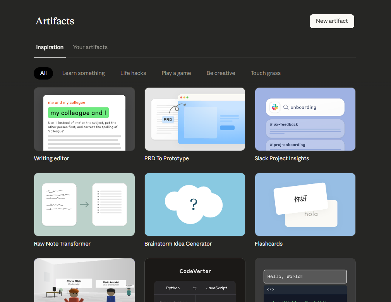Viewport: 391px width, 302px height.
Task: Click the Chris Olah name sign
Action: [x=74, y=283]
